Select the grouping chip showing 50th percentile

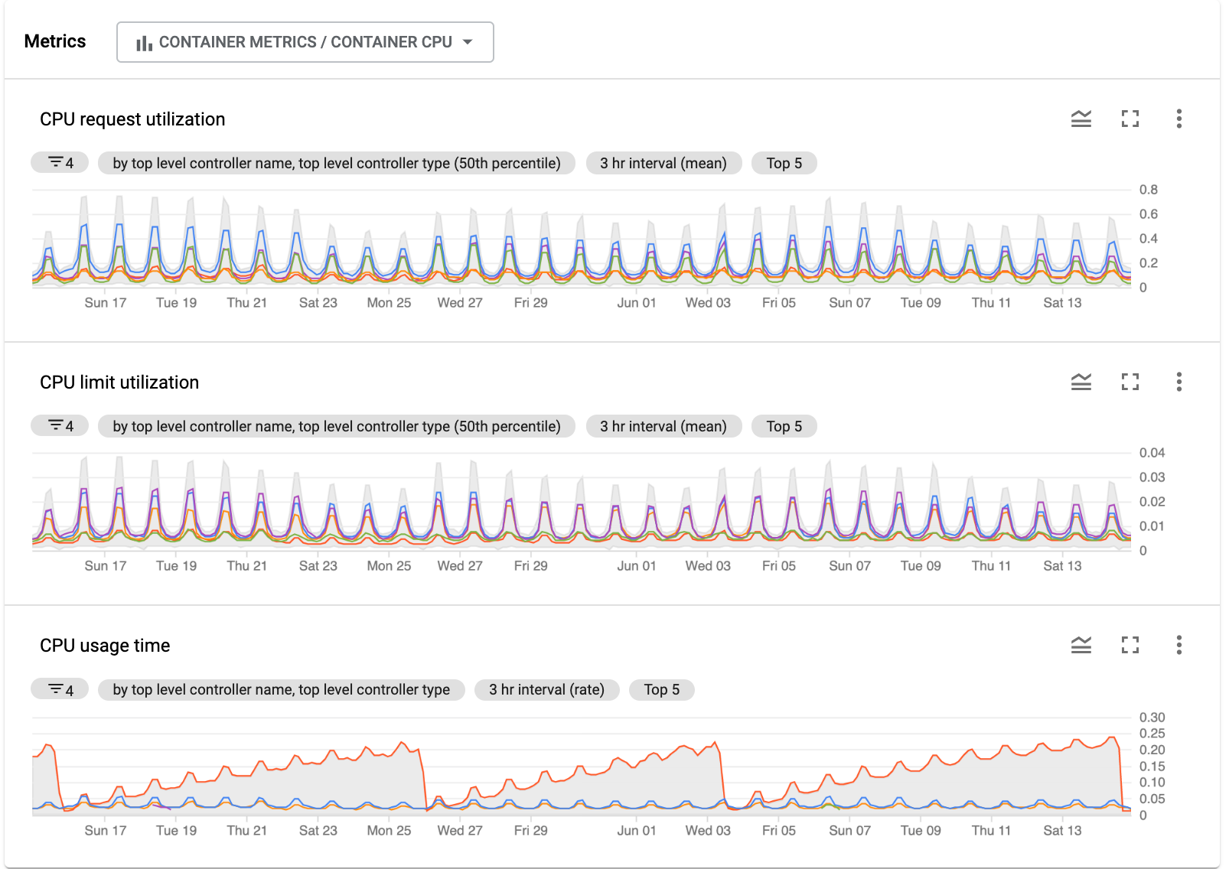[x=335, y=162]
